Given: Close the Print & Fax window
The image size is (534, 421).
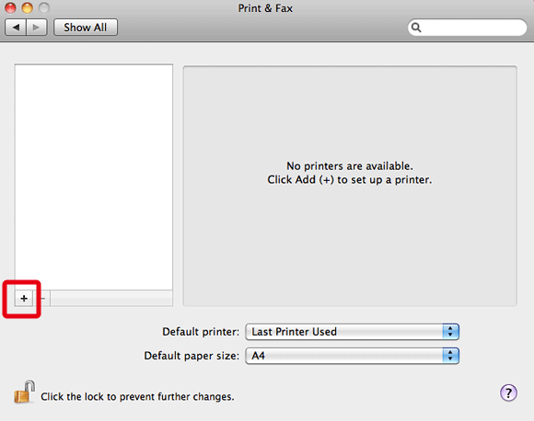Looking at the screenshot, I should 10,7.
